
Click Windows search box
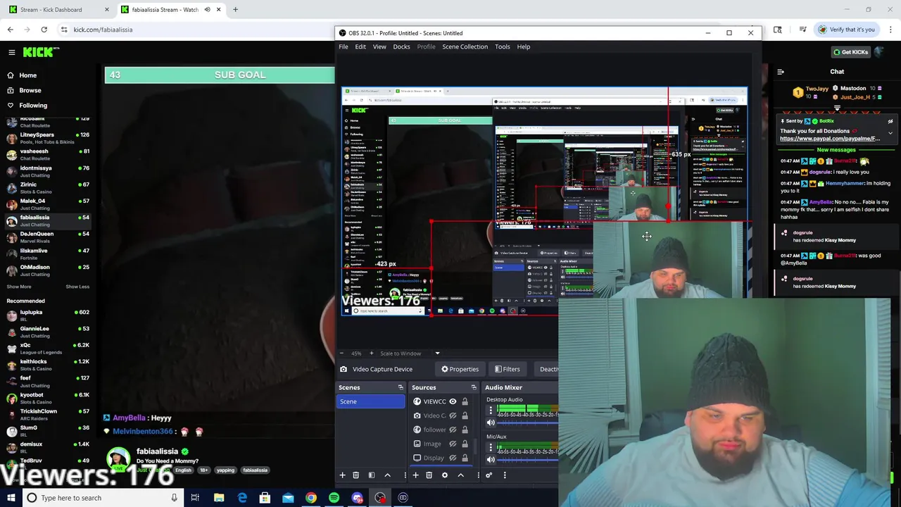point(102,498)
